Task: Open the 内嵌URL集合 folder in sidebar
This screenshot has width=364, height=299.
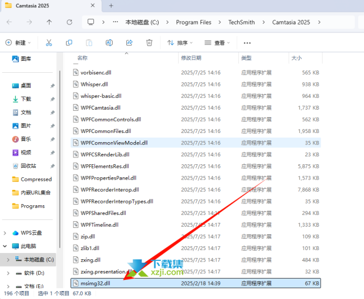Action: coord(31,193)
